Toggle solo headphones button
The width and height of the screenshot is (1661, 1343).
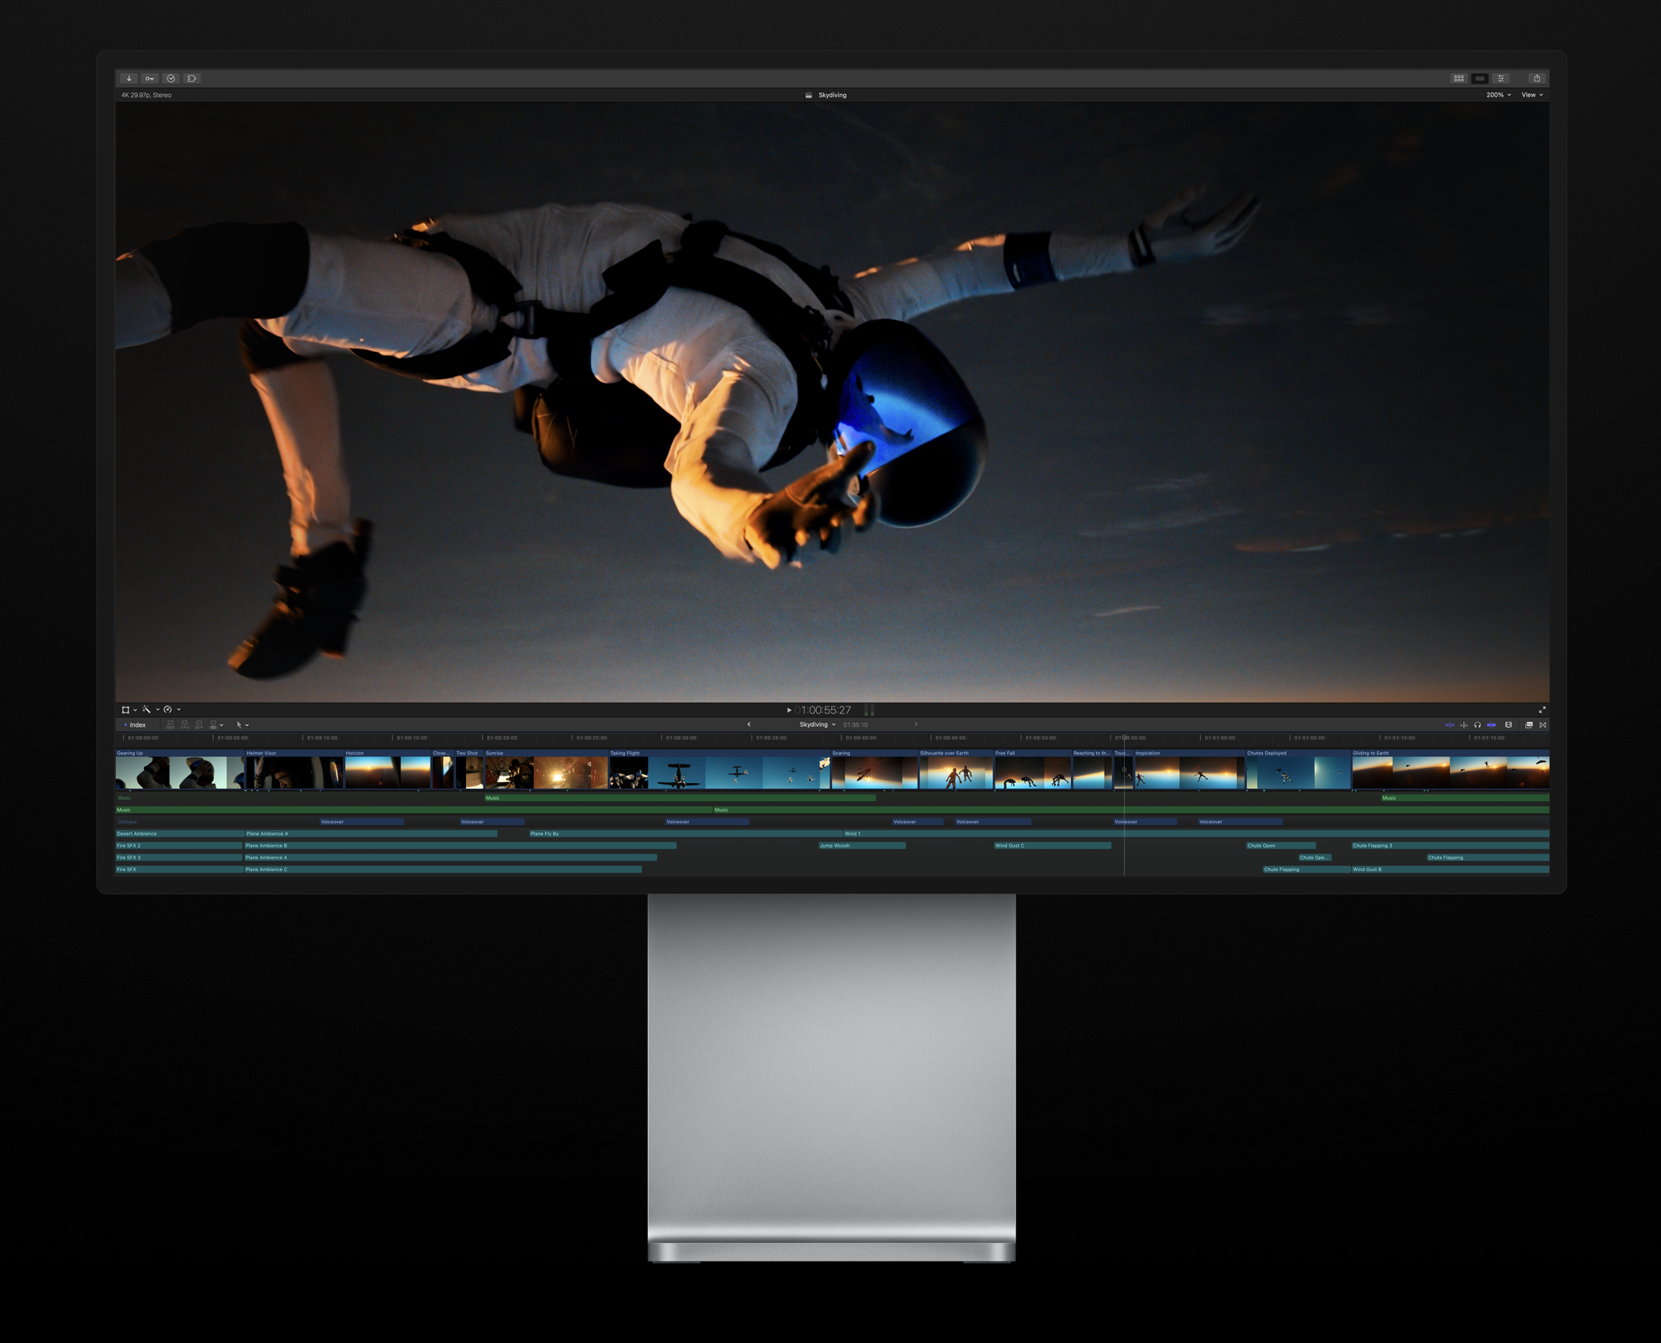[1477, 725]
